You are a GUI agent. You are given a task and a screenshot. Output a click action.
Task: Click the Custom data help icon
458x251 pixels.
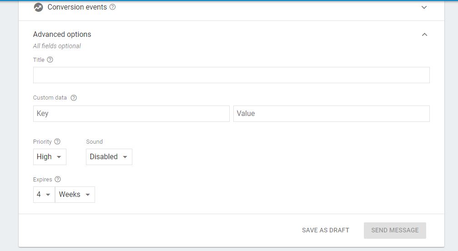74,98
